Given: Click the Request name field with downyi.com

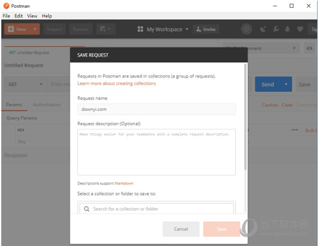Looking at the screenshot, I should click(x=156, y=110).
